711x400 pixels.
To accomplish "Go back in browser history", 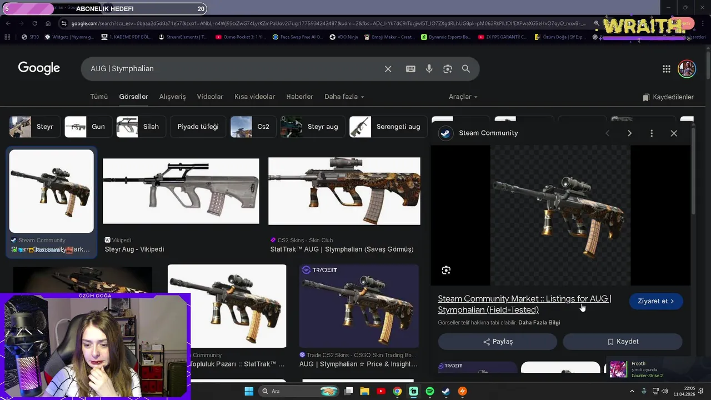I will point(8,23).
